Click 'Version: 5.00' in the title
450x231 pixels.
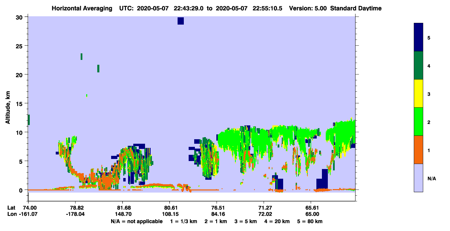point(308,8)
